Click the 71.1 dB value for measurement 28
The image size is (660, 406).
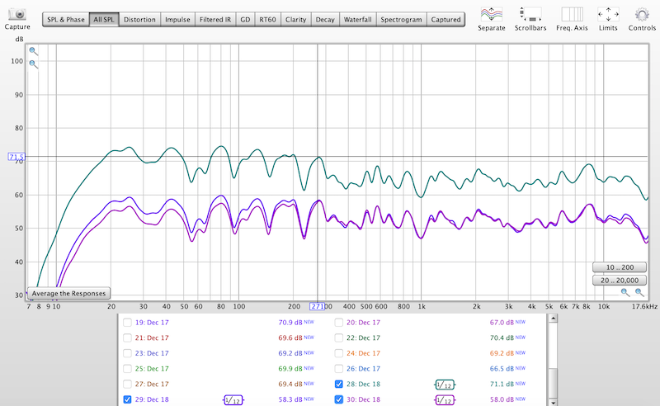point(502,384)
